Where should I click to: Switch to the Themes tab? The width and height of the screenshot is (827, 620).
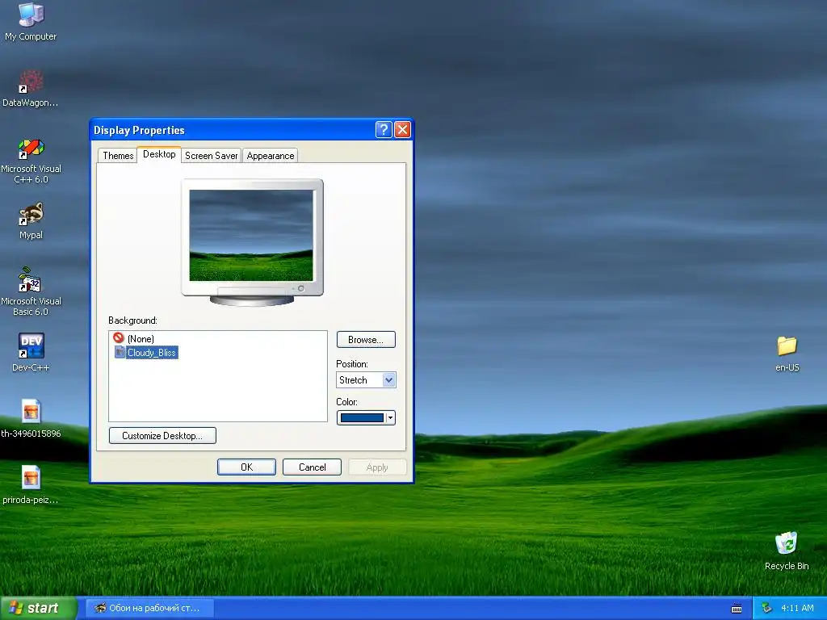point(118,156)
